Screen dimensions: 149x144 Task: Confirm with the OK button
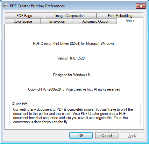81,136
